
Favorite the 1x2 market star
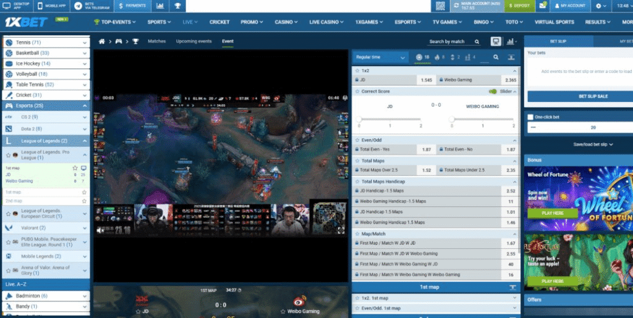pos(357,70)
